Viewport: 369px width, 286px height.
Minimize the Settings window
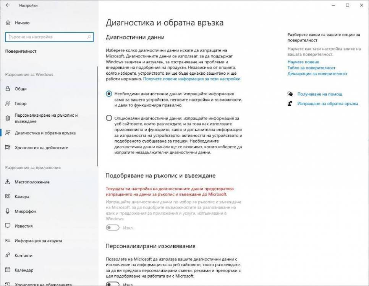point(333,5)
